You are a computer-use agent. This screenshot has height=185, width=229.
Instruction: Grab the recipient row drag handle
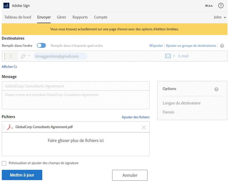coord(5,56)
